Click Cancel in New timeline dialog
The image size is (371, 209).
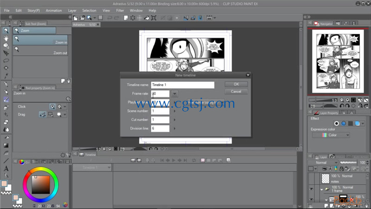pos(236,91)
